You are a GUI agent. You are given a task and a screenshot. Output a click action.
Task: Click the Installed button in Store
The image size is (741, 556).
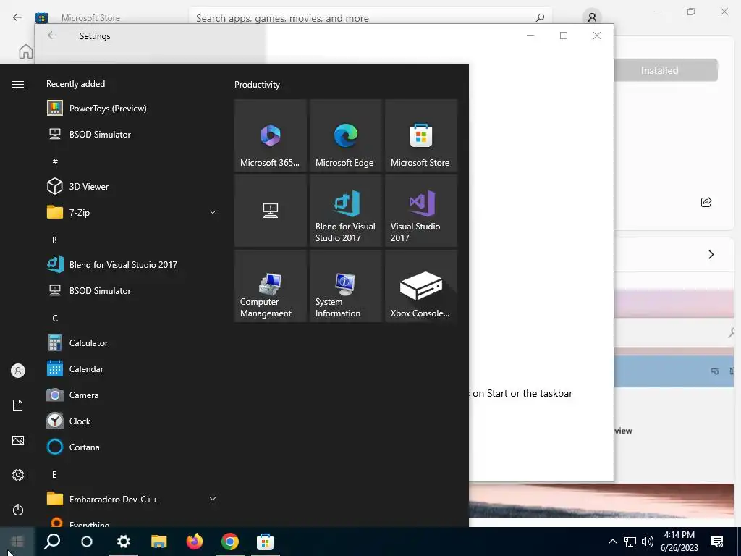(659, 70)
